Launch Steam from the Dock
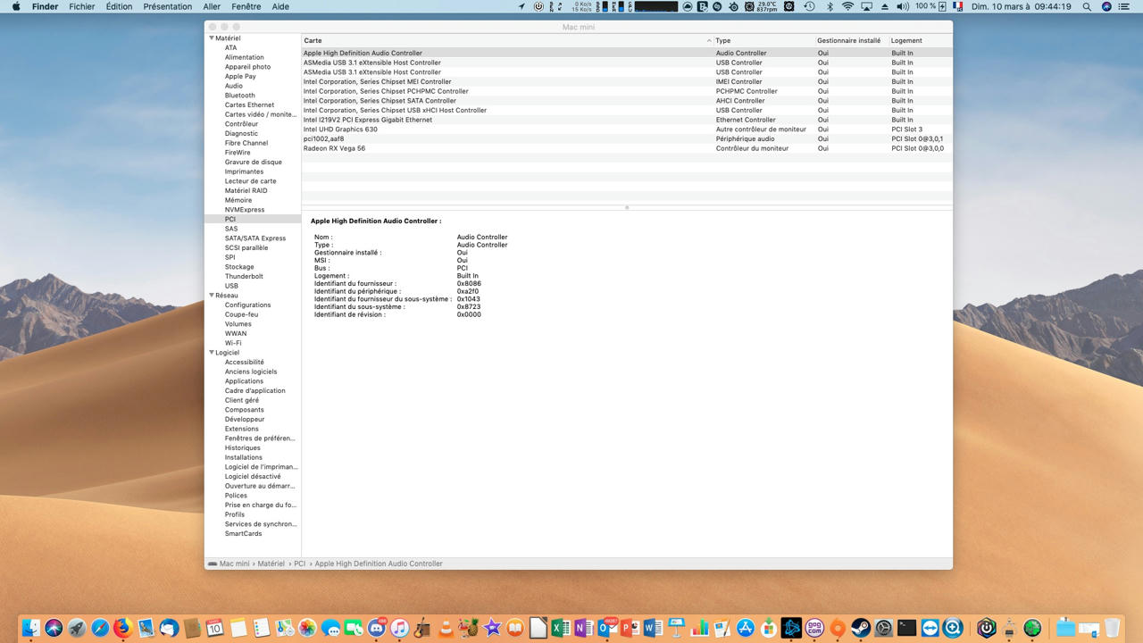The width and height of the screenshot is (1143, 643). point(861,628)
